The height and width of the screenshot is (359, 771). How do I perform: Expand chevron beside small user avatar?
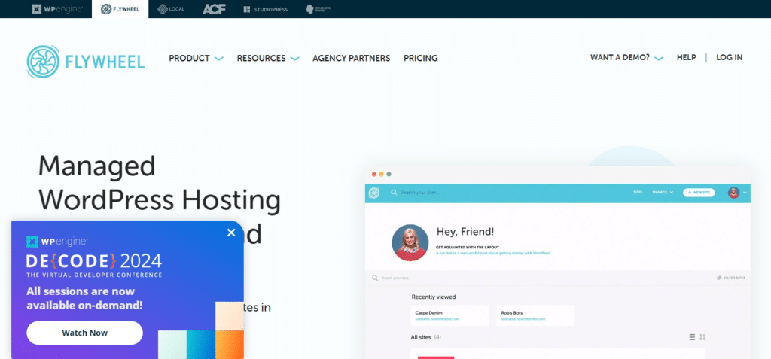[x=745, y=193]
